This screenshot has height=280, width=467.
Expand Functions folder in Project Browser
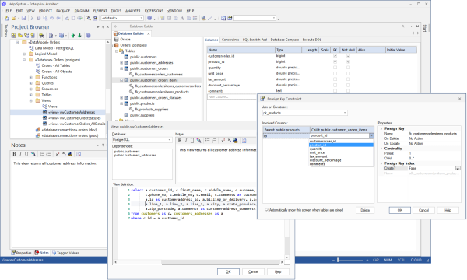(x=30, y=77)
